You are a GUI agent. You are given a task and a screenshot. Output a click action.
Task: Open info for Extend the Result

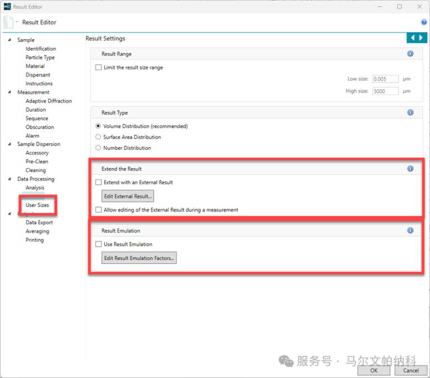pos(410,169)
